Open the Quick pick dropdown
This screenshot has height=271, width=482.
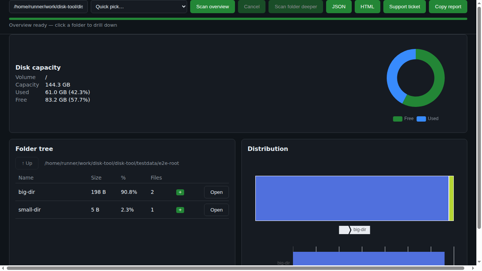pyautogui.click(x=139, y=7)
